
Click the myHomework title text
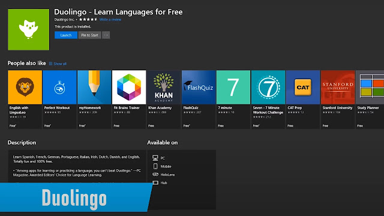coord(90,108)
